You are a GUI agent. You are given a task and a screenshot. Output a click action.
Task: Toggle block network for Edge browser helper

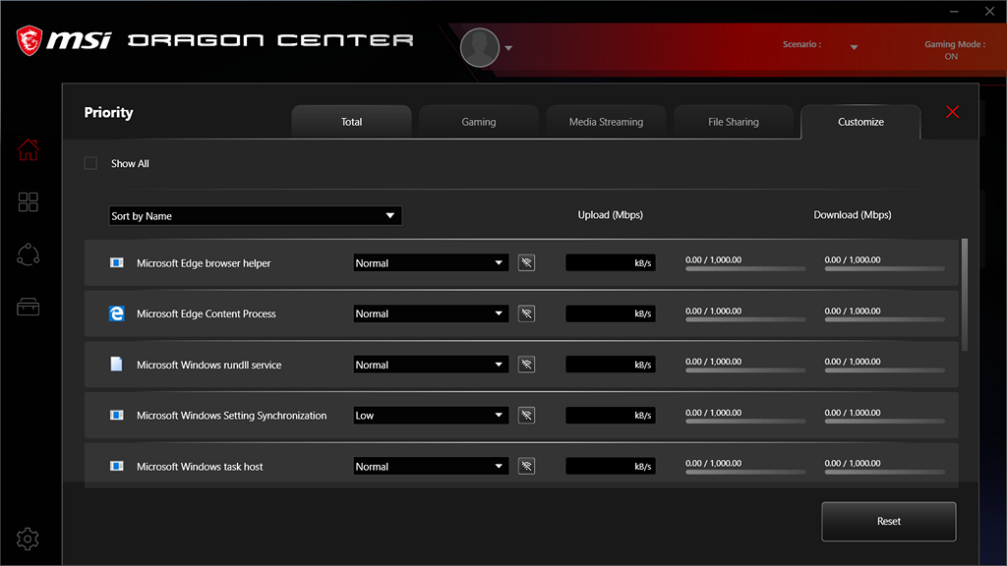click(527, 262)
